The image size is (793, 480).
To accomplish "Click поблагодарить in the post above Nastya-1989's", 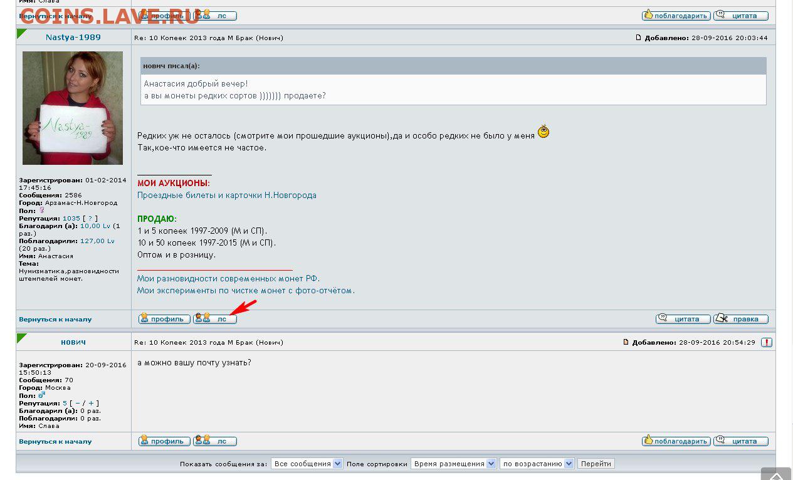I will point(676,16).
